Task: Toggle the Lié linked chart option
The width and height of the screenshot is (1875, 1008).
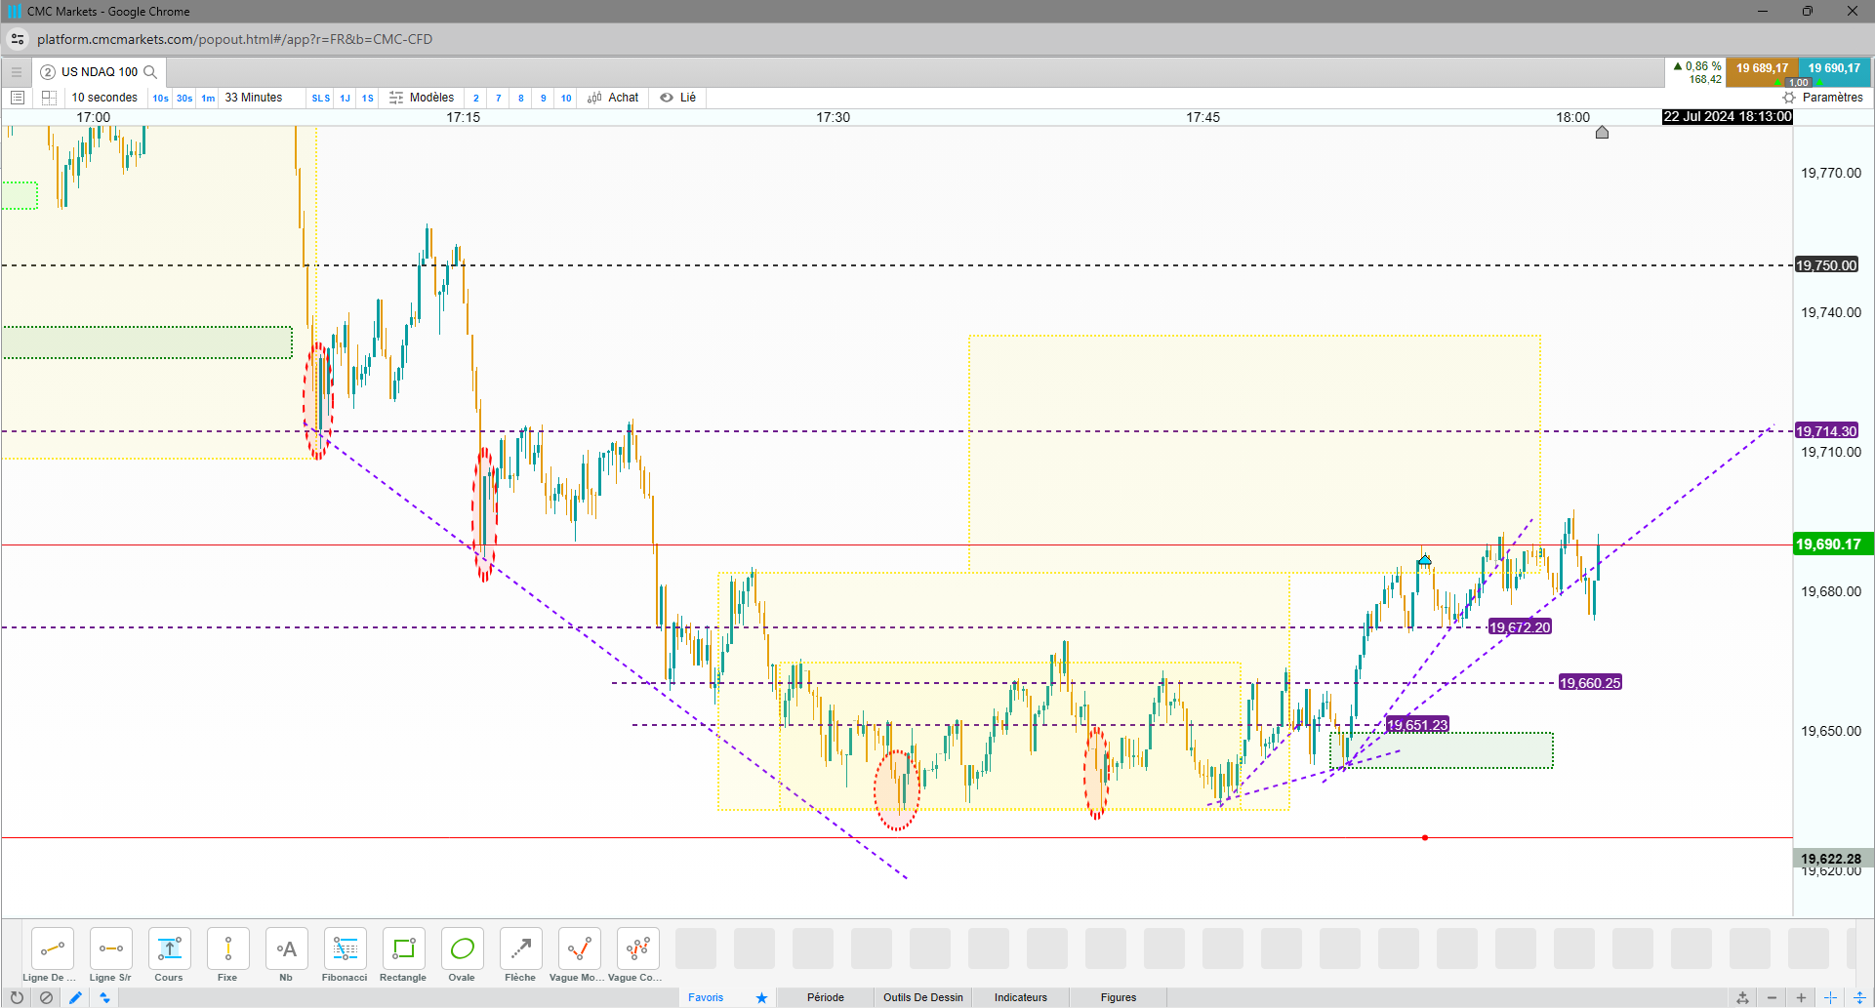Action: click(678, 98)
